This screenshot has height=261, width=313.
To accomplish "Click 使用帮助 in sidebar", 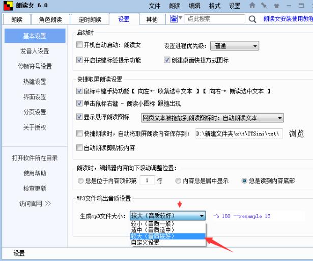I will click(x=35, y=173).
